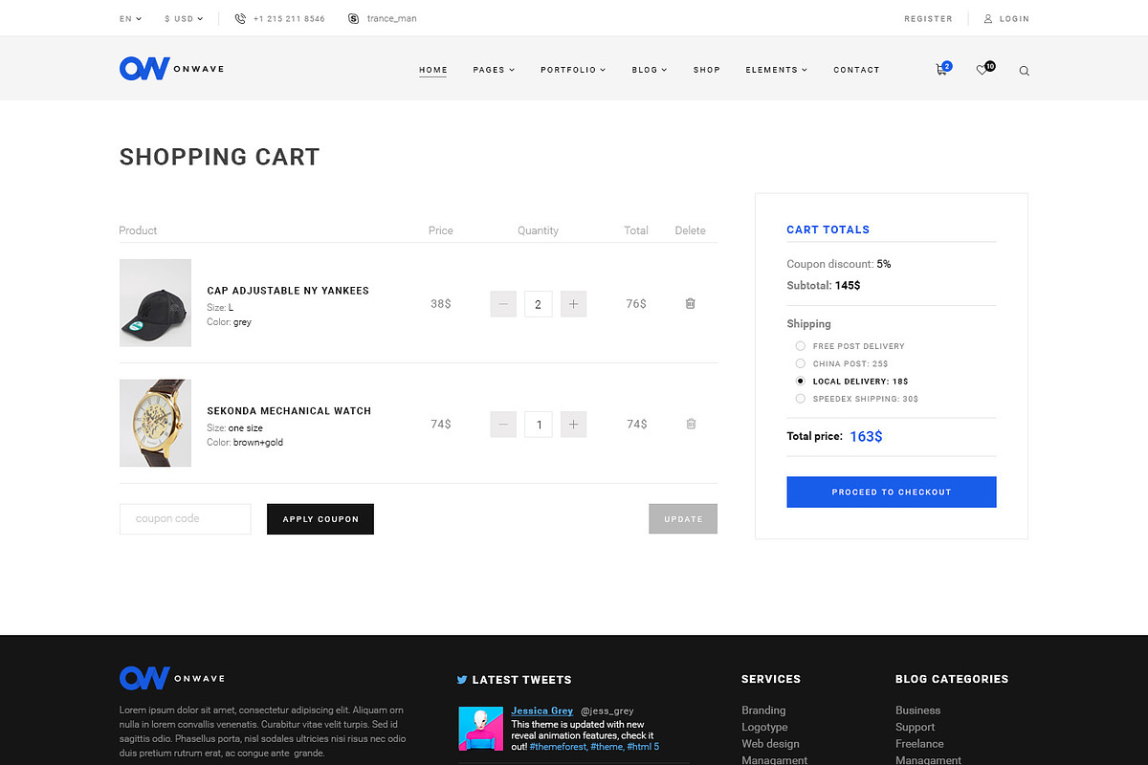This screenshot has height=765, width=1148.
Task: Click the Onwave logo in the header
Action: click(172, 69)
